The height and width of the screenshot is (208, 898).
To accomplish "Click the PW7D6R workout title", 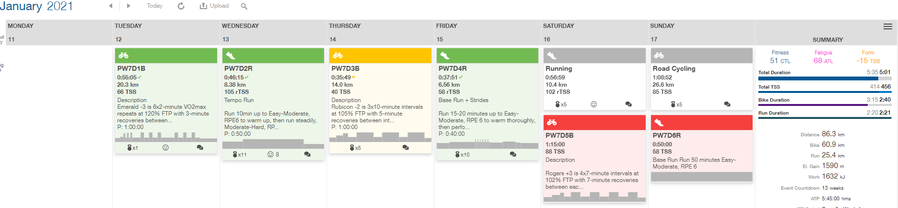I will [667, 135].
